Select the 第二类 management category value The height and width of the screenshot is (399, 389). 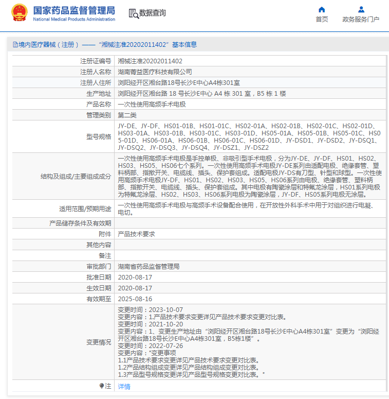coord(127,115)
